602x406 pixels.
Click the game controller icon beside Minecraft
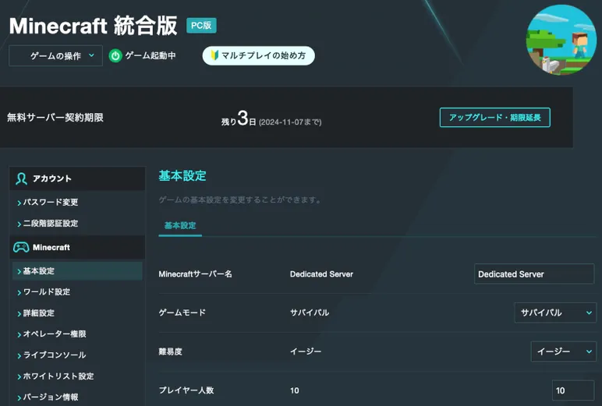[x=21, y=248]
